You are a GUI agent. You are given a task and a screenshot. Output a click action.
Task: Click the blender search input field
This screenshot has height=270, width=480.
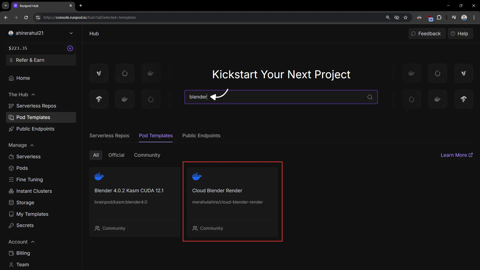point(275,97)
